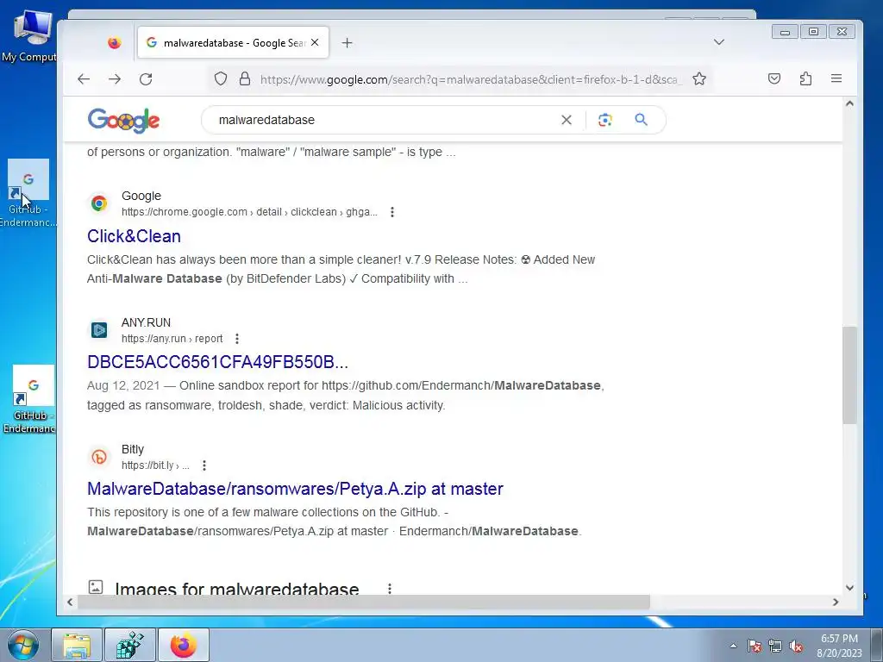Click the ANY.RUN result favicon
Screen dimensions: 883x662
99,330
